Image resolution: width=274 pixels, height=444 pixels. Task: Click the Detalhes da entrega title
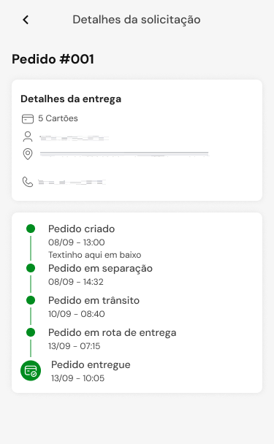click(x=71, y=99)
